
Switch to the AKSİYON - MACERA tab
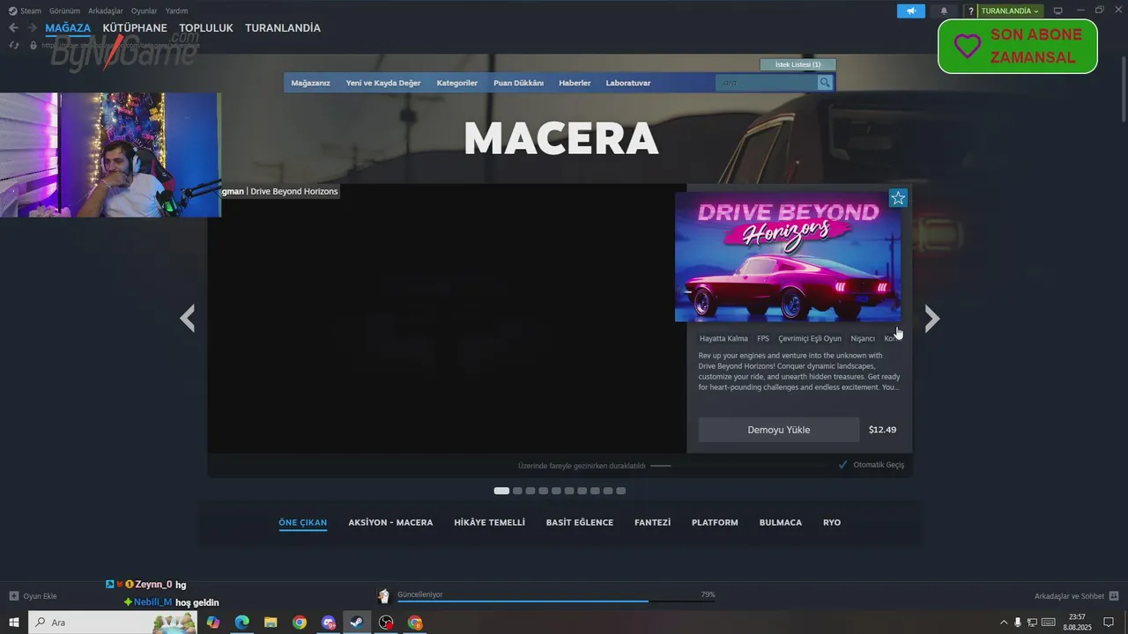tap(390, 522)
